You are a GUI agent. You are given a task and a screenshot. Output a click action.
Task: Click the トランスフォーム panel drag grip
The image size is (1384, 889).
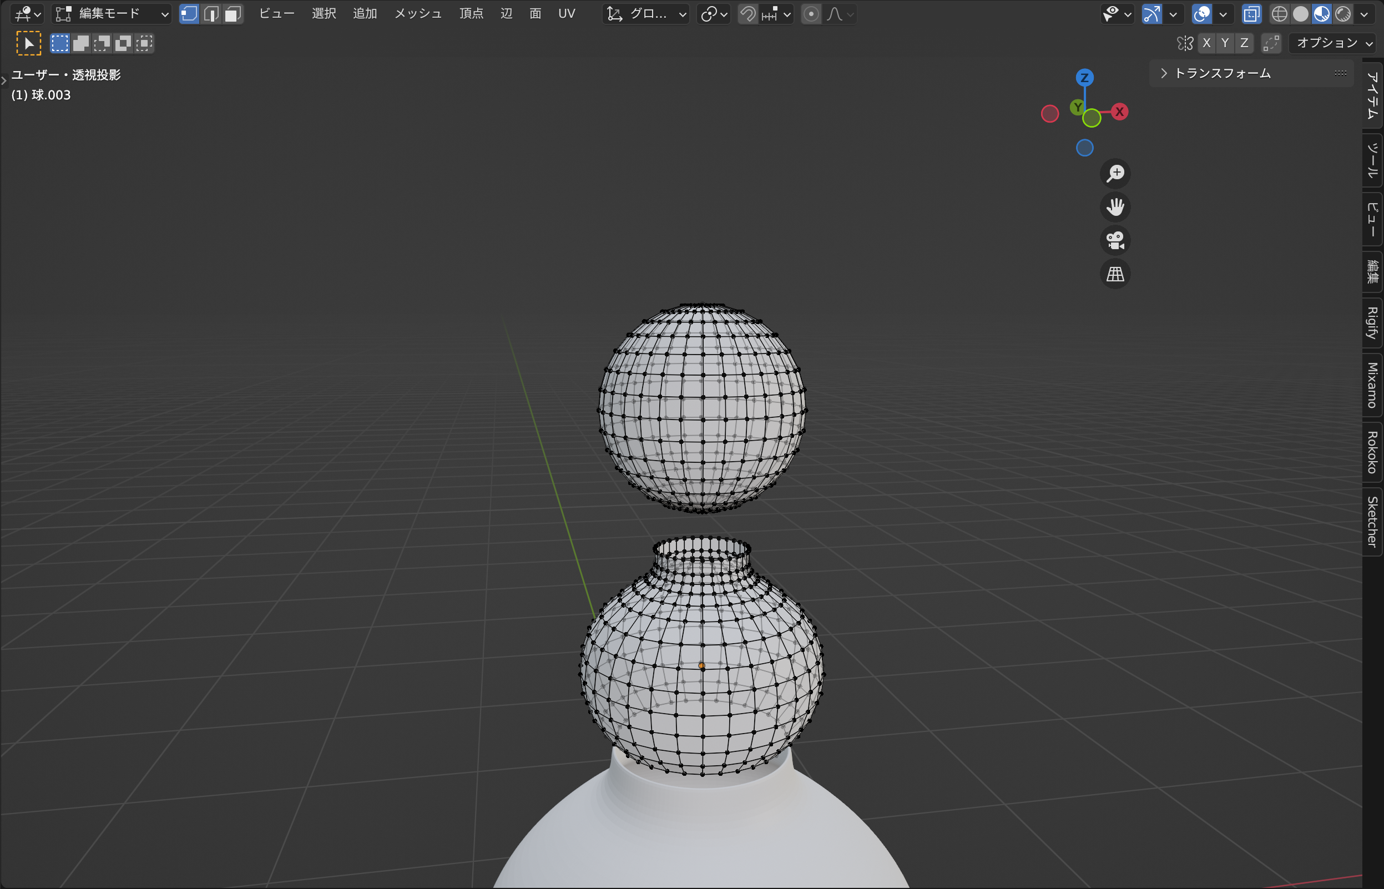click(1340, 73)
